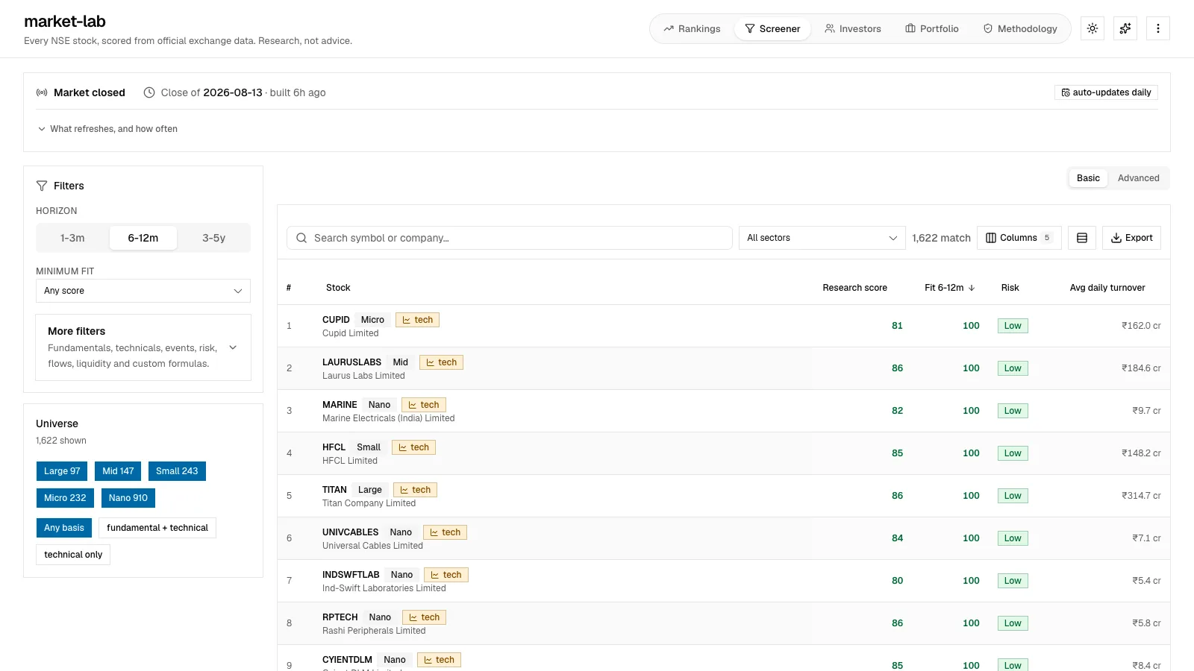Sort by the Risk column header
Screen dimensions: 1194x671
tap(1010, 288)
